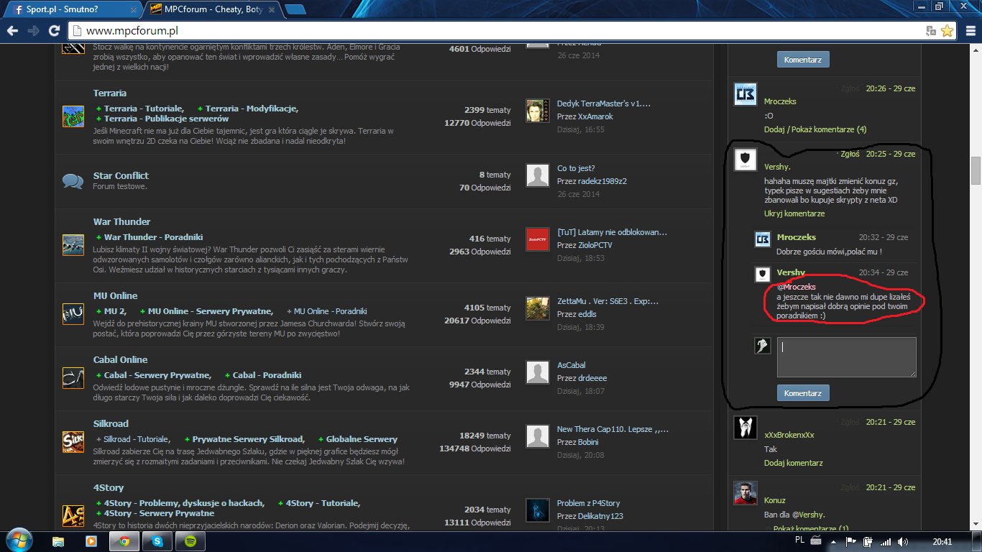Image resolution: width=982 pixels, height=552 pixels.
Task: Open the Star Conflict forum title
Action: [x=121, y=175]
